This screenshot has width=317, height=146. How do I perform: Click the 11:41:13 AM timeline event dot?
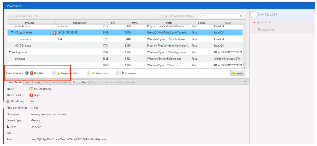(254, 23)
